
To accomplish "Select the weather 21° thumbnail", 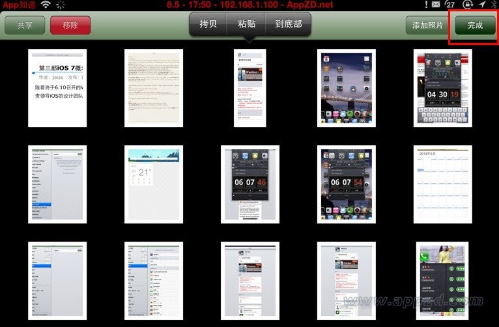I will [x=154, y=184].
